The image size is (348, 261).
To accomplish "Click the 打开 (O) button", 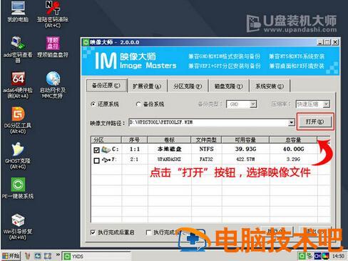I will (314, 122).
